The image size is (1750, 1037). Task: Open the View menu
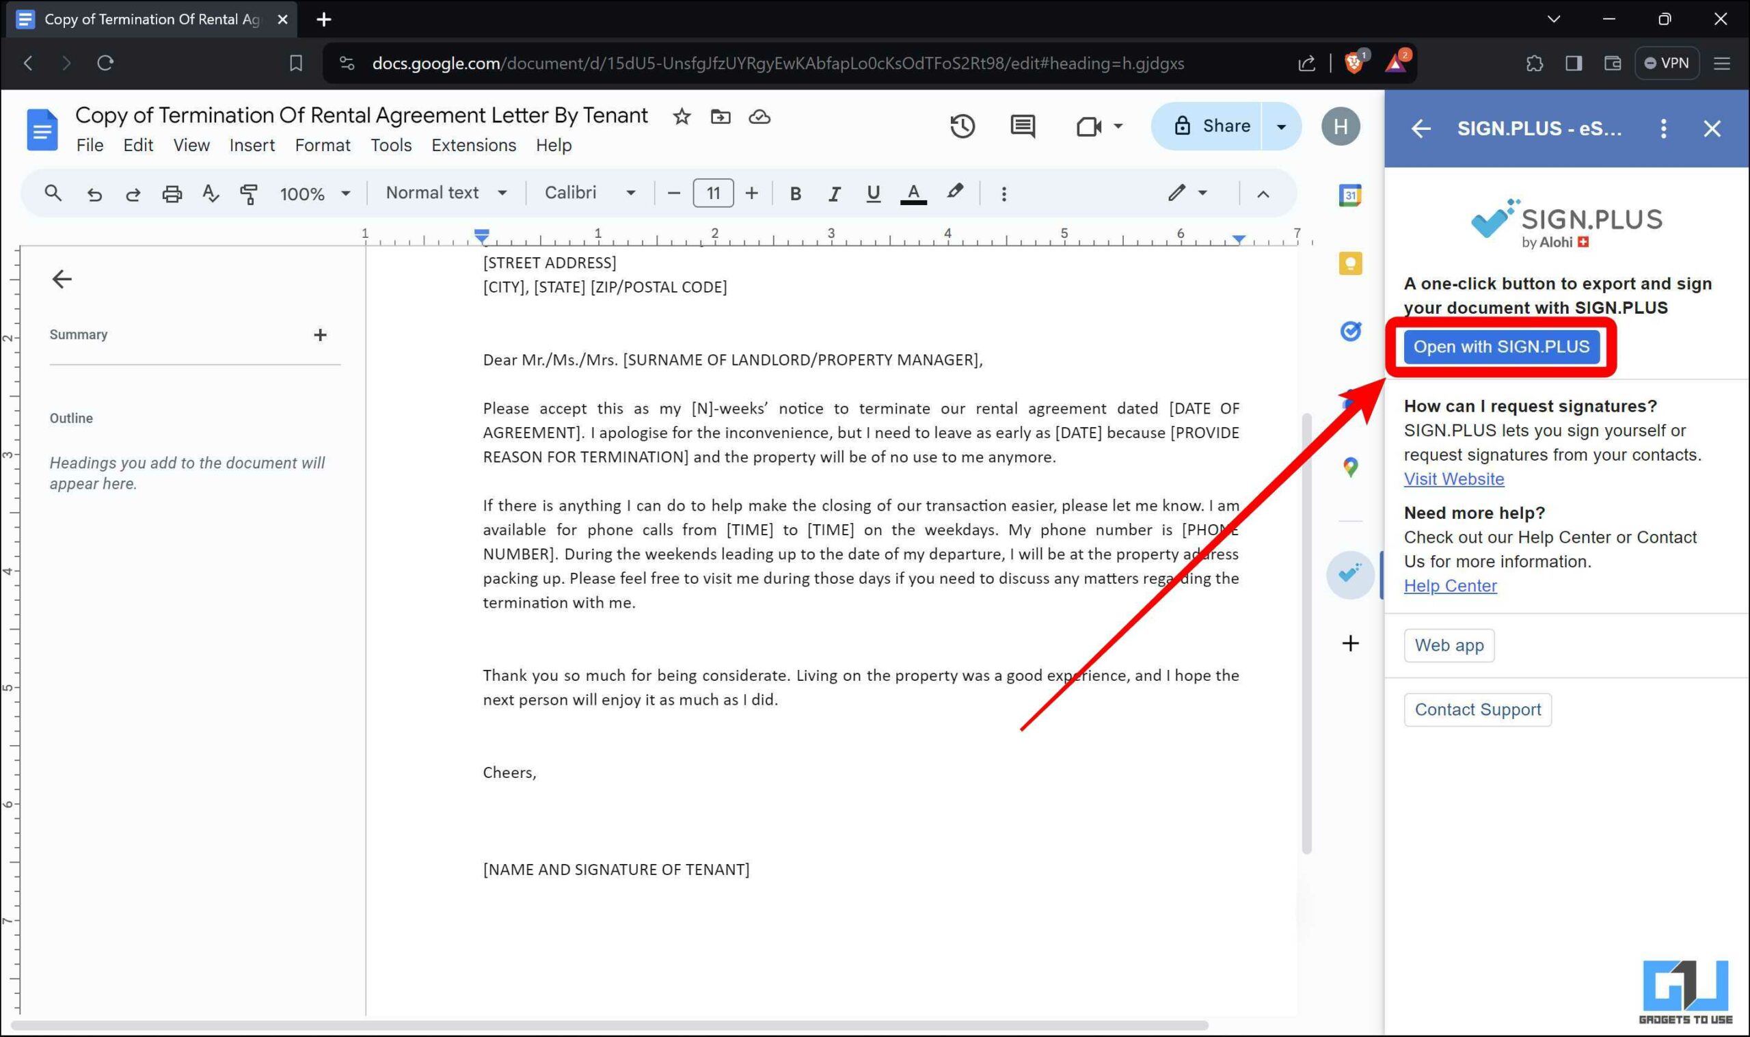tap(191, 146)
